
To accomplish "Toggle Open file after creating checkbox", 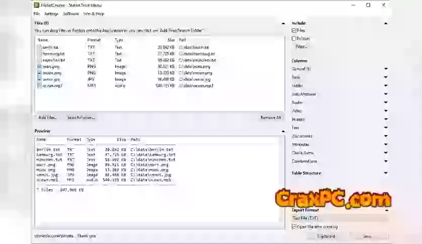I will [294, 227].
